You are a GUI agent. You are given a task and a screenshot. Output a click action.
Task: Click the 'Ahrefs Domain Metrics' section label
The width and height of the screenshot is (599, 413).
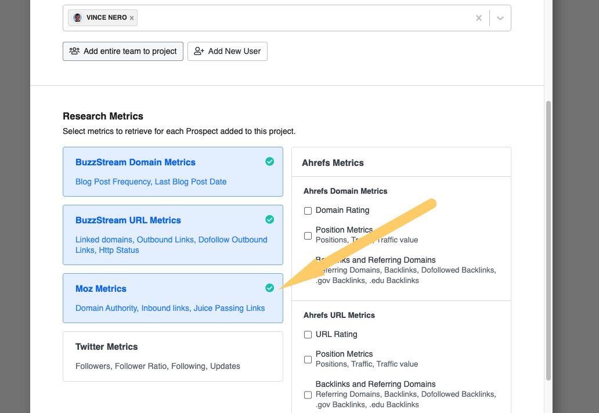pos(345,191)
